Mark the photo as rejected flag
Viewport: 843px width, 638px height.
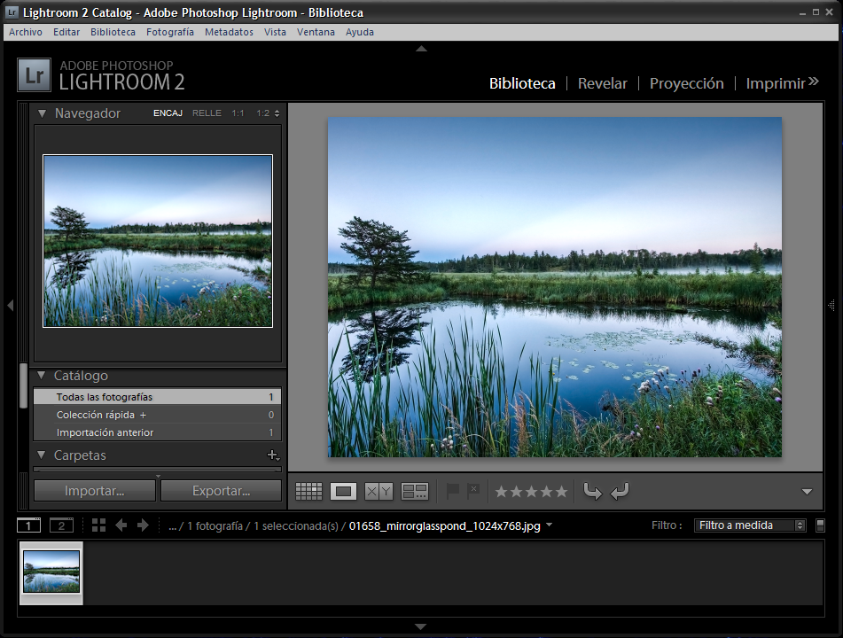[473, 491]
